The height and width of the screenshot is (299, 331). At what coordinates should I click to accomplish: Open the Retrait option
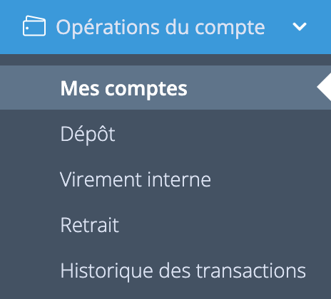pos(90,225)
